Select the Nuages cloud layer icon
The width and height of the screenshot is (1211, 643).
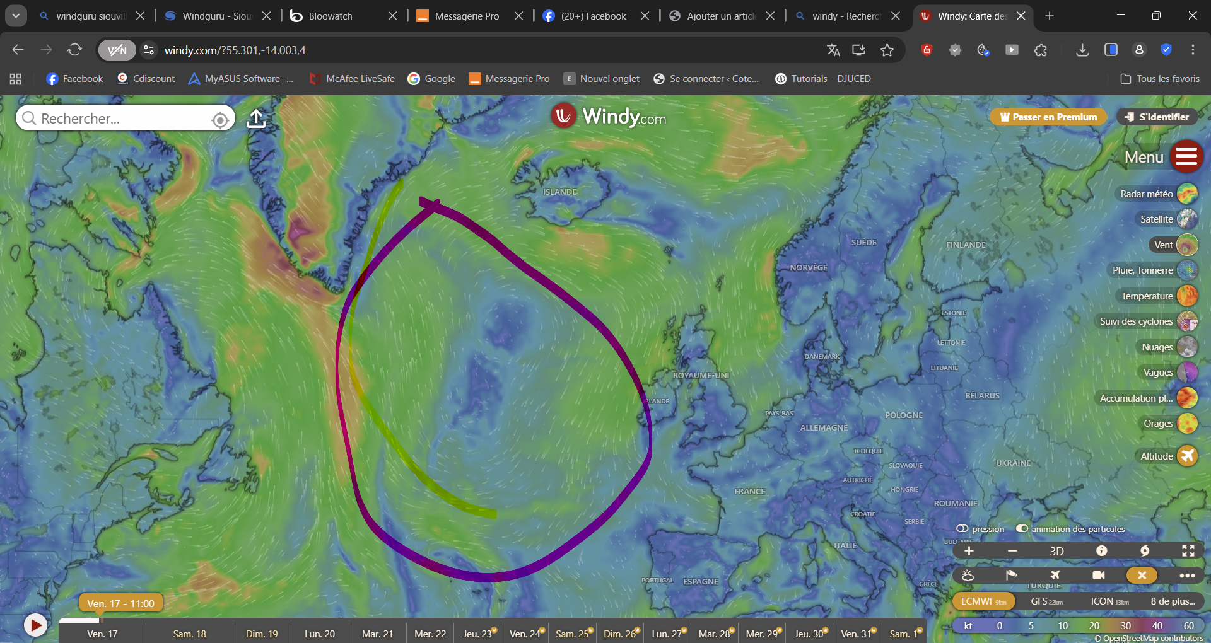(1187, 347)
